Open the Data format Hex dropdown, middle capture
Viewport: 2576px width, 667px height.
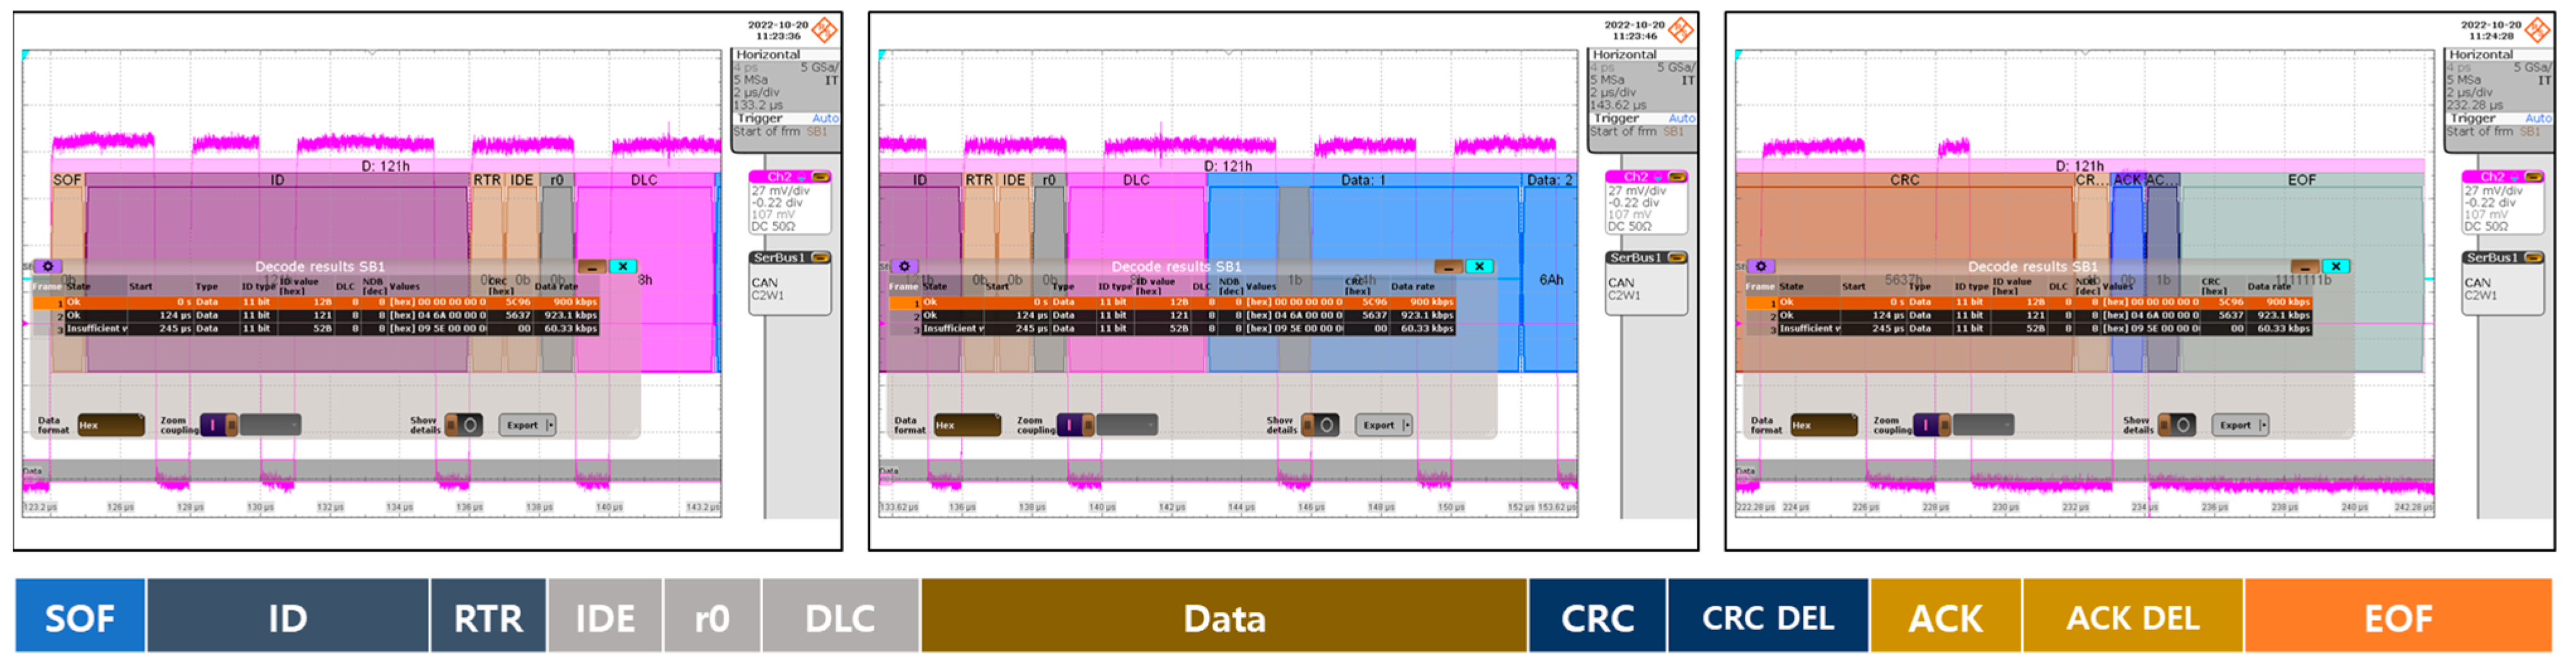[968, 425]
